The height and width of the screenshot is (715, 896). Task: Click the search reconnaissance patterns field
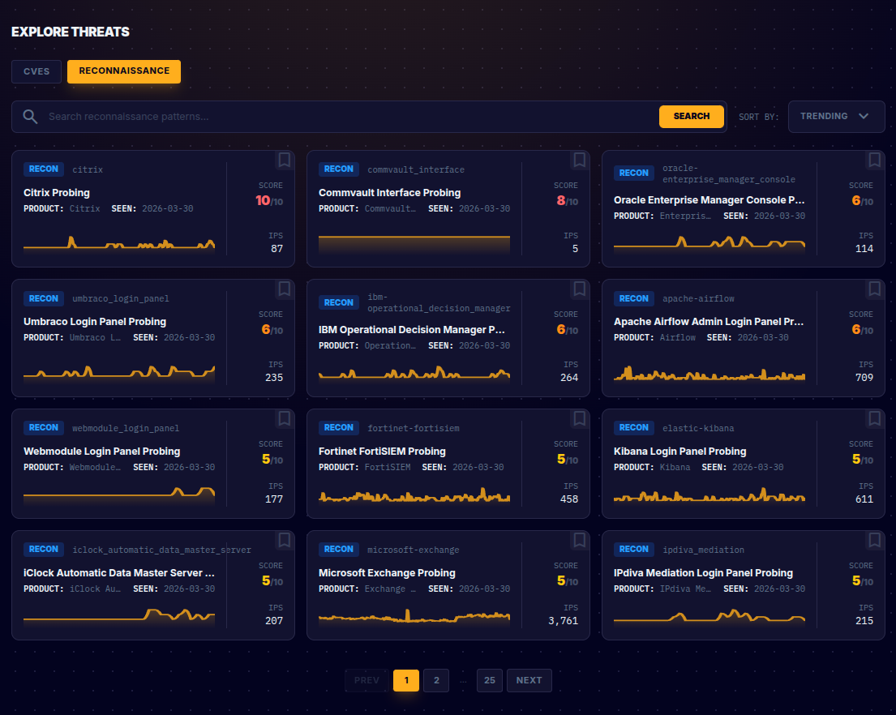tap(324, 116)
